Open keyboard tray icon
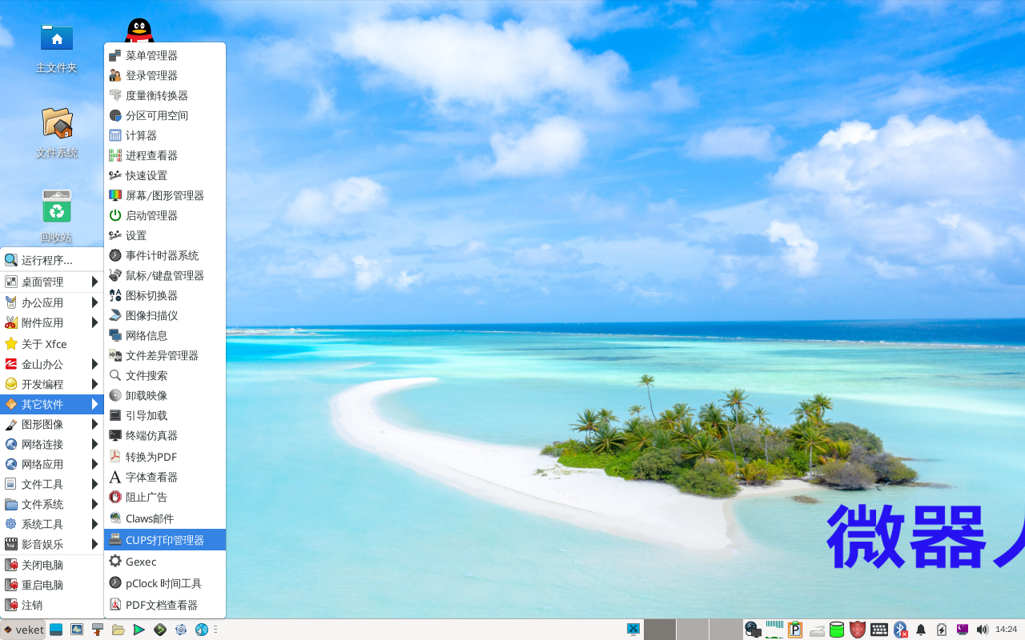 (x=878, y=630)
